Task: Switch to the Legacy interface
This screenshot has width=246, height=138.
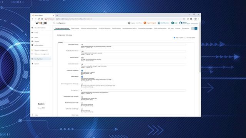Action: point(135,23)
